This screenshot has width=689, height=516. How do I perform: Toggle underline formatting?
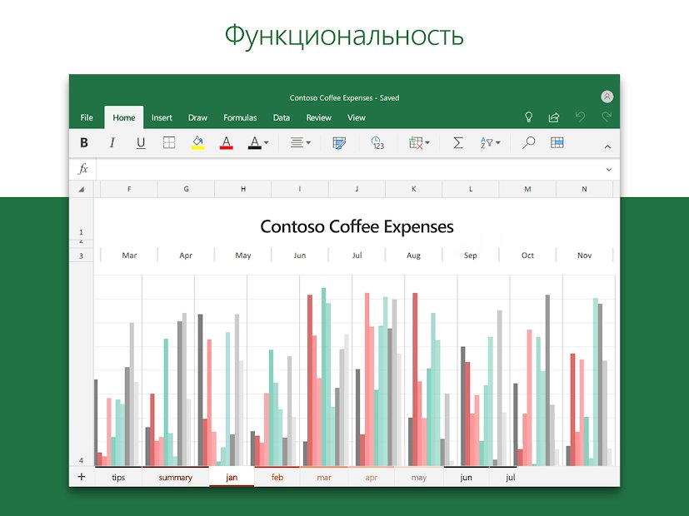pyautogui.click(x=140, y=142)
